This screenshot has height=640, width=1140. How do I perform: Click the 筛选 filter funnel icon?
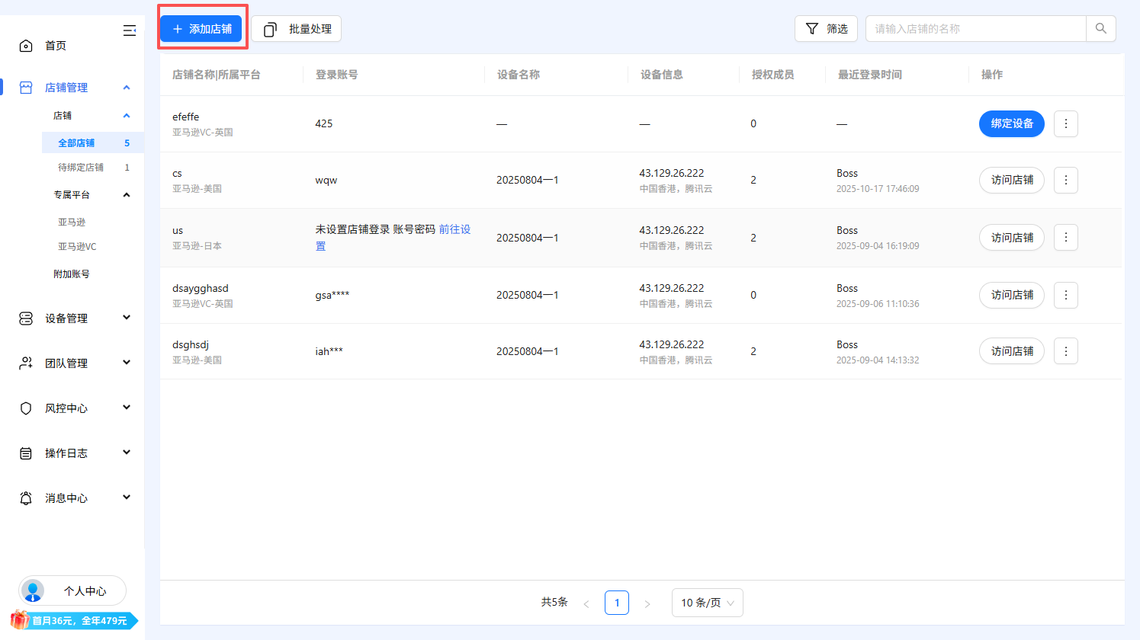click(x=811, y=28)
